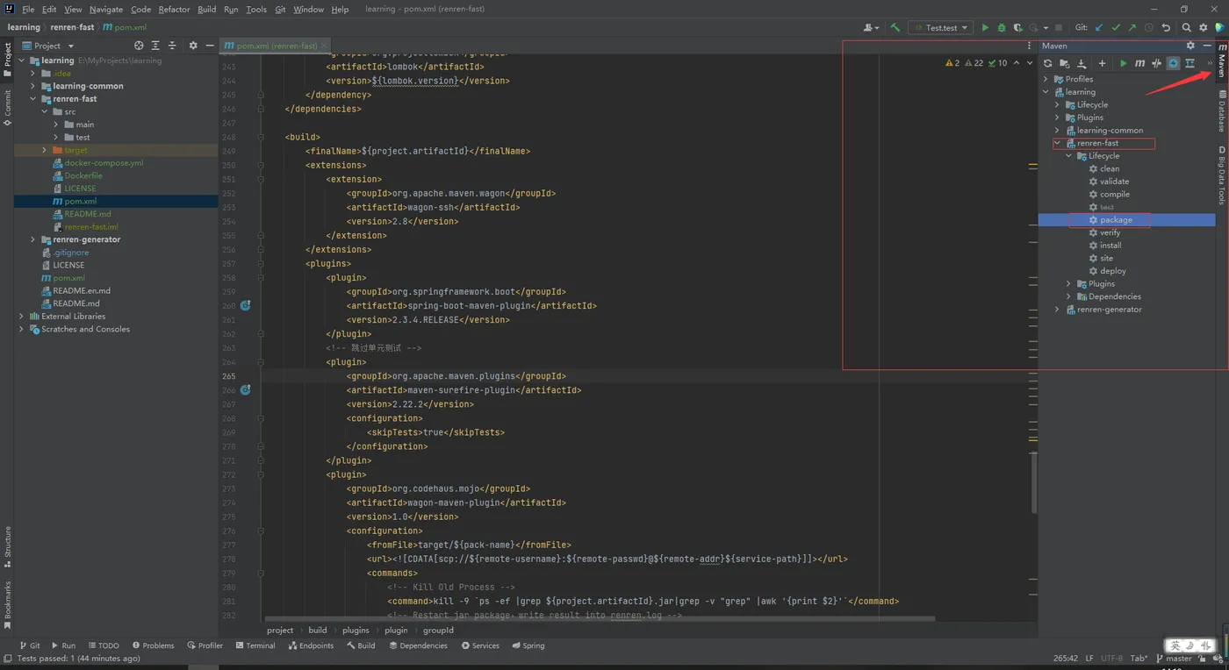Open the Tools menu
This screenshot has width=1229, height=670.
256,9
